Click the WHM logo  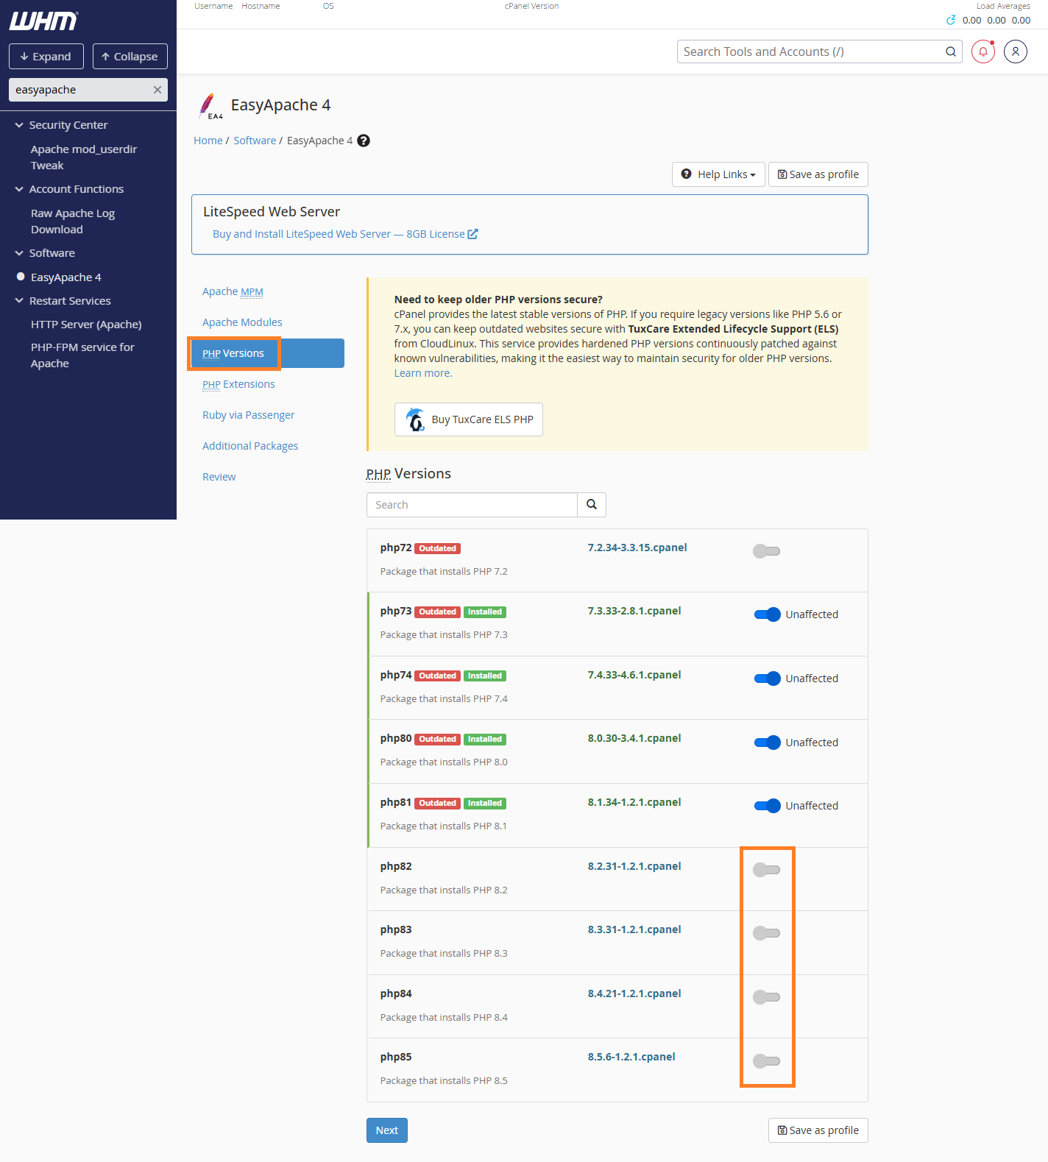coord(43,21)
